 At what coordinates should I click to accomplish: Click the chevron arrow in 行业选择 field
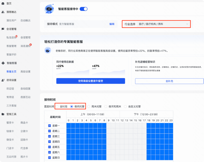coord(187,24)
